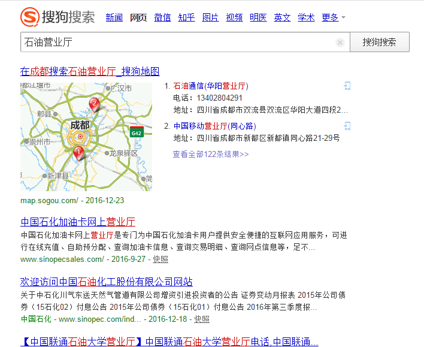
Task: Open the 视频 search tab
Action: tap(234, 17)
